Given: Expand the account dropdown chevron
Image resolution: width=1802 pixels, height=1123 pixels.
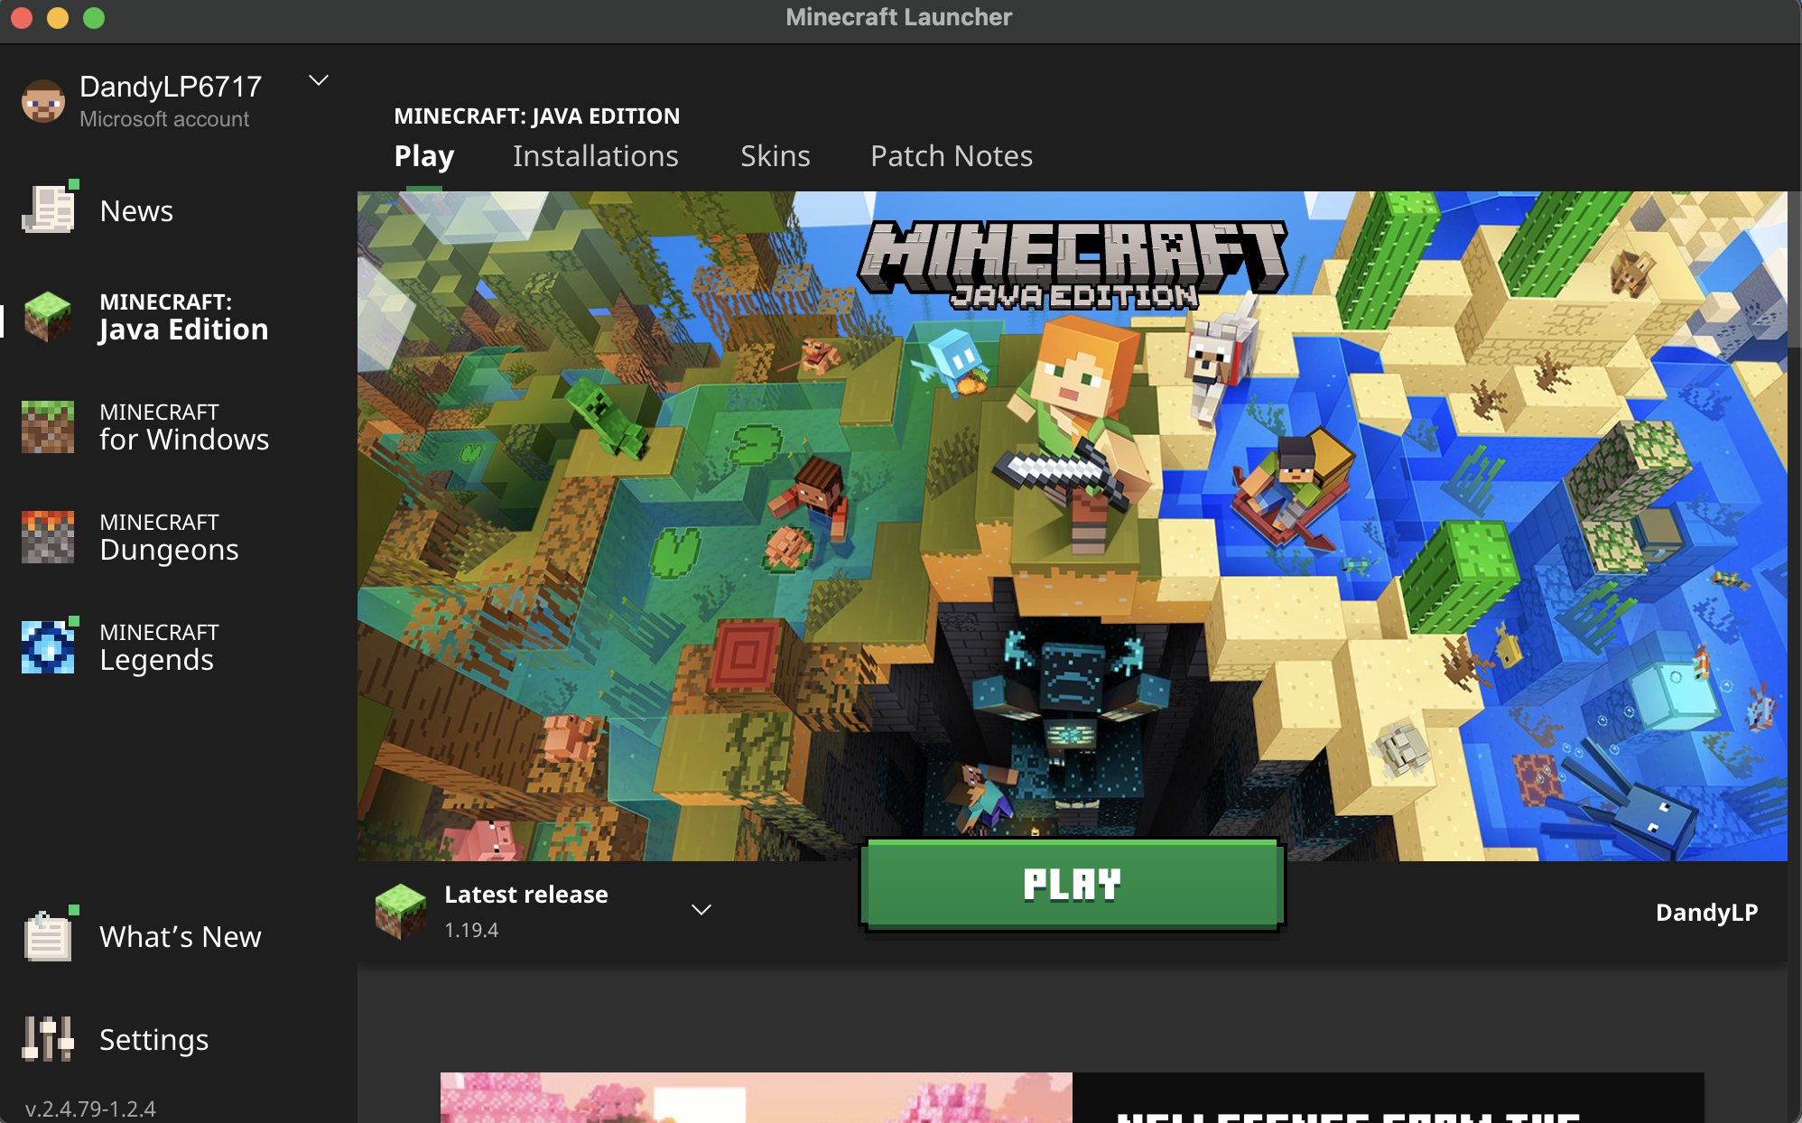Looking at the screenshot, I should click(319, 80).
